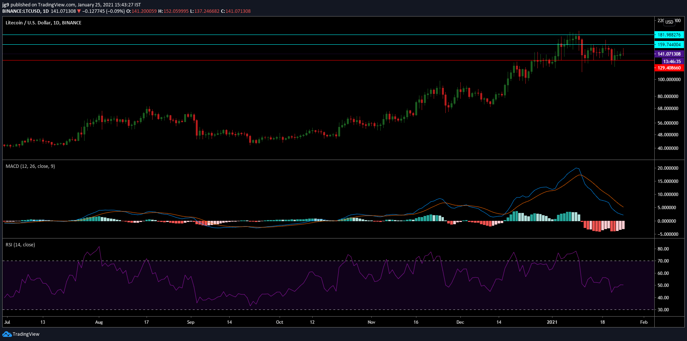687x341 pixels.
Task: Click the low price value L:137.246682
Action: coord(205,11)
